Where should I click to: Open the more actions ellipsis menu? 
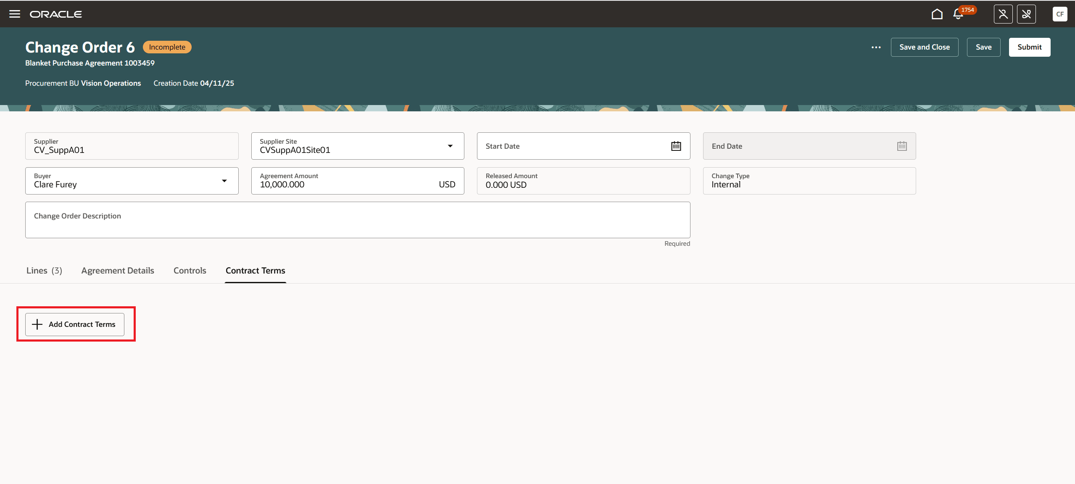[876, 47]
